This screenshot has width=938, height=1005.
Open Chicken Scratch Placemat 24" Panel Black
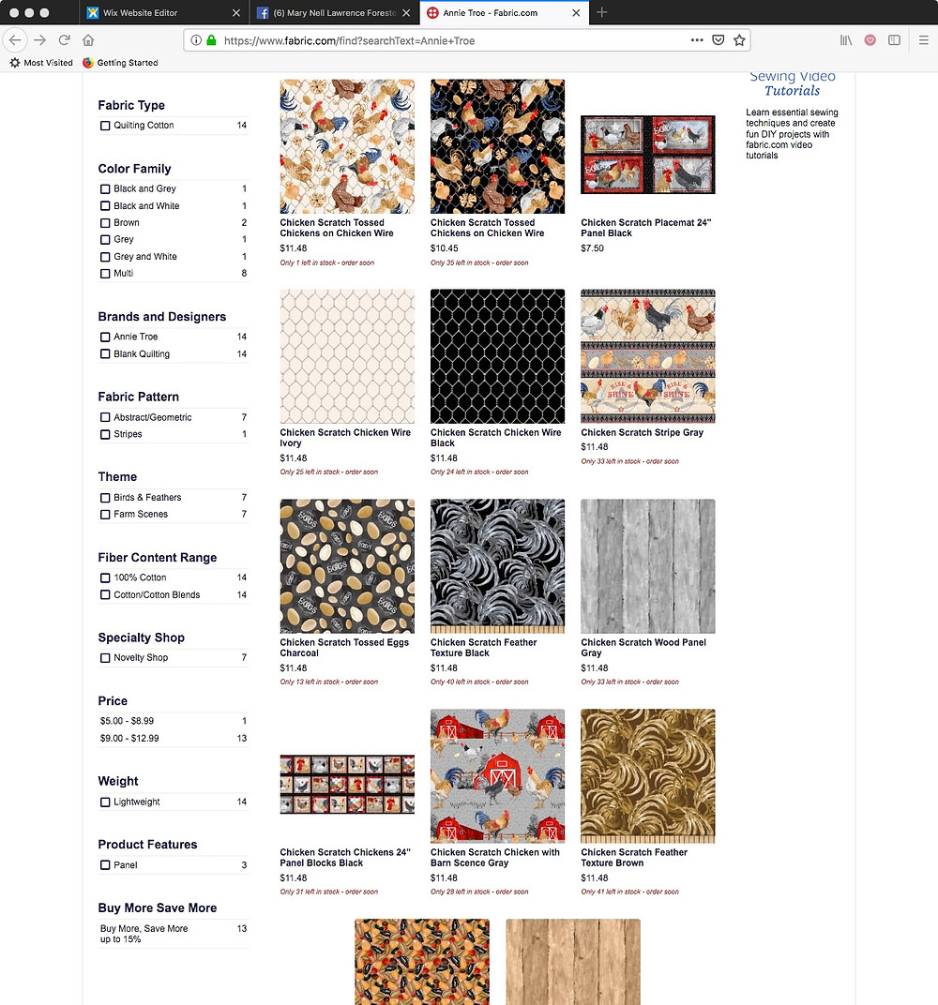click(645, 228)
